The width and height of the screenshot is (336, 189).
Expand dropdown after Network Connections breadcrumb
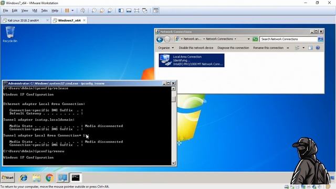[235, 39]
